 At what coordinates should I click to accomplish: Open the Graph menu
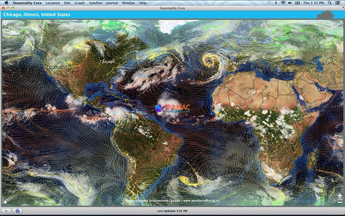79,3
